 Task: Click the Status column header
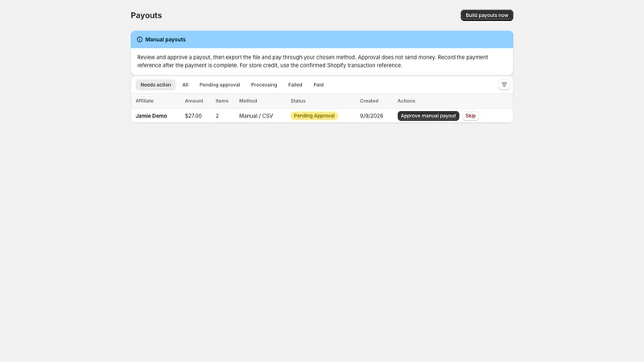[x=298, y=101]
